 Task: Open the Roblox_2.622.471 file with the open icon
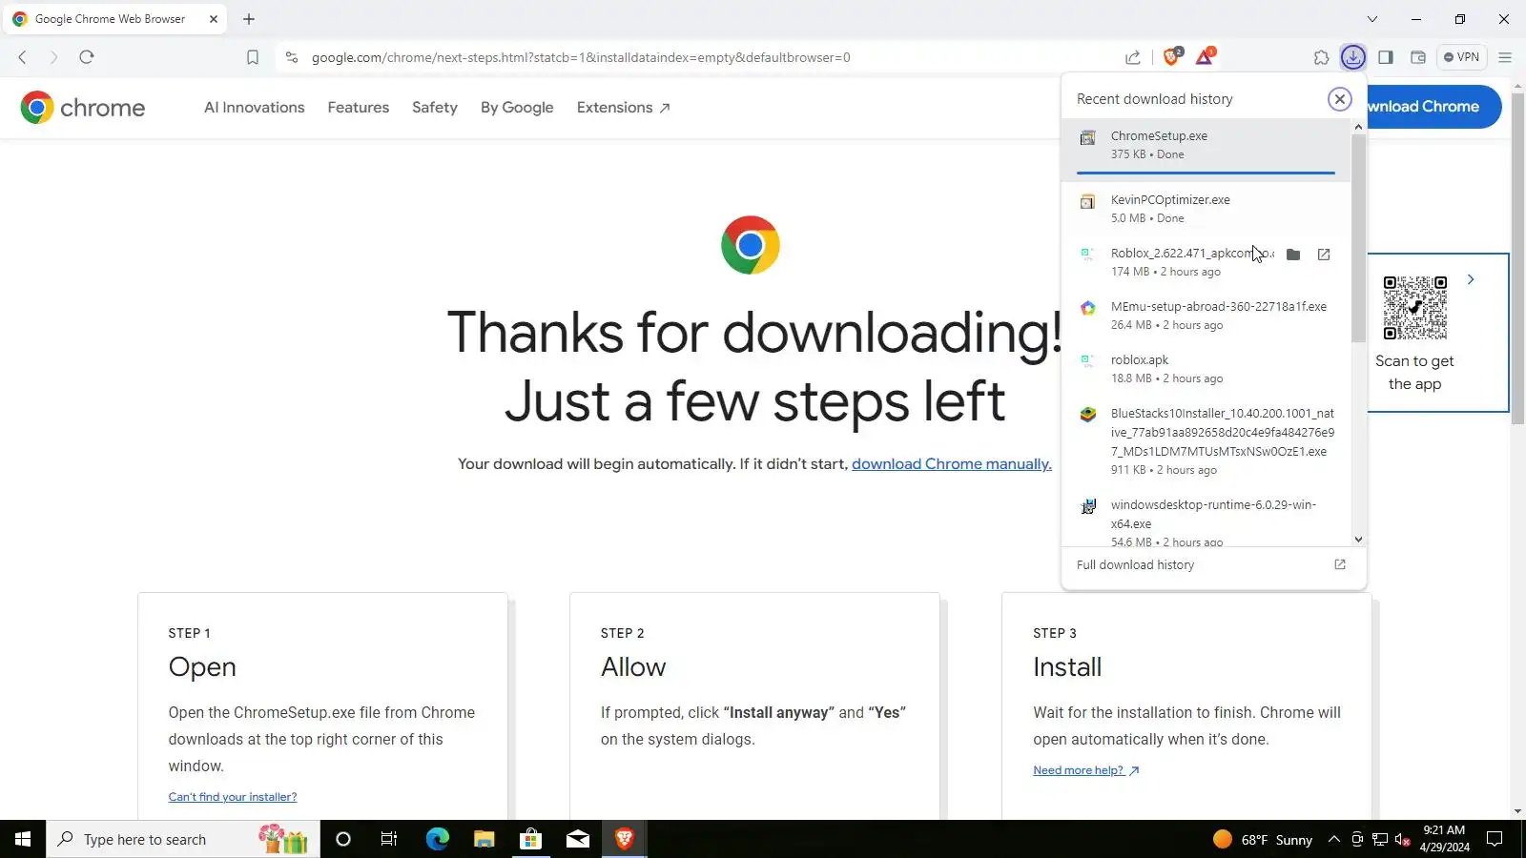pyautogui.click(x=1324, y=255)
